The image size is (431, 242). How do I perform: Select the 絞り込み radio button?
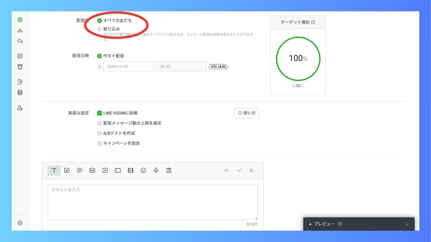[x=99, y=29]
